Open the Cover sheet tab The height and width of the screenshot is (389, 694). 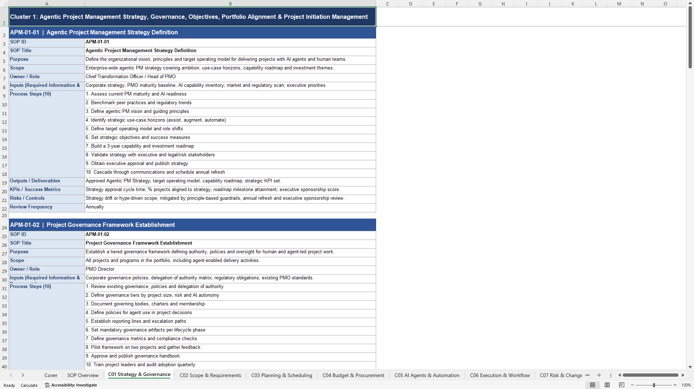51,375
